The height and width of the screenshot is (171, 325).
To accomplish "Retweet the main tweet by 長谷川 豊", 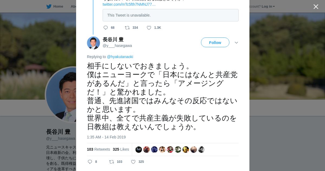I will coord(112,162).
